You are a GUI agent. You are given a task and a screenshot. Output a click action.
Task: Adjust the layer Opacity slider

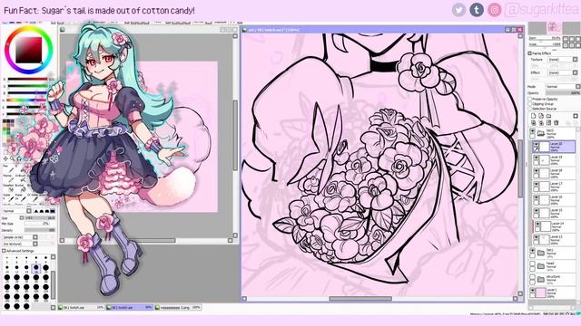pos(563,92)
